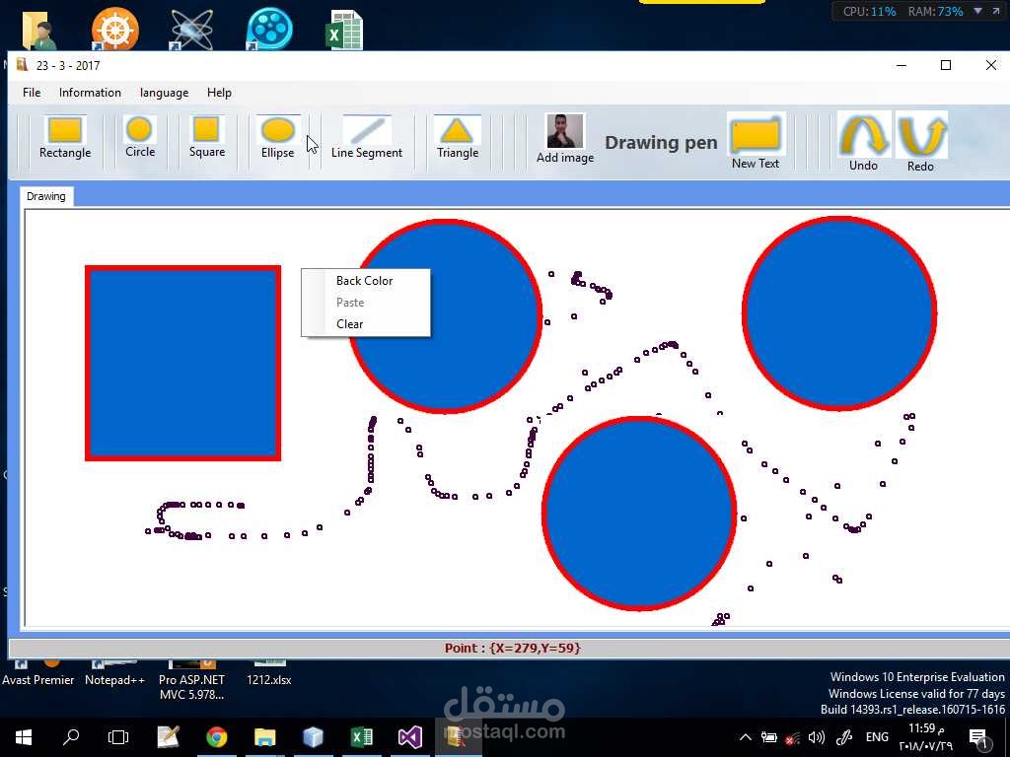The width and height of the screenshot is (1010, 757).
Task: Pick the Ellipse shape tool
Action: [x=277, y=138]
